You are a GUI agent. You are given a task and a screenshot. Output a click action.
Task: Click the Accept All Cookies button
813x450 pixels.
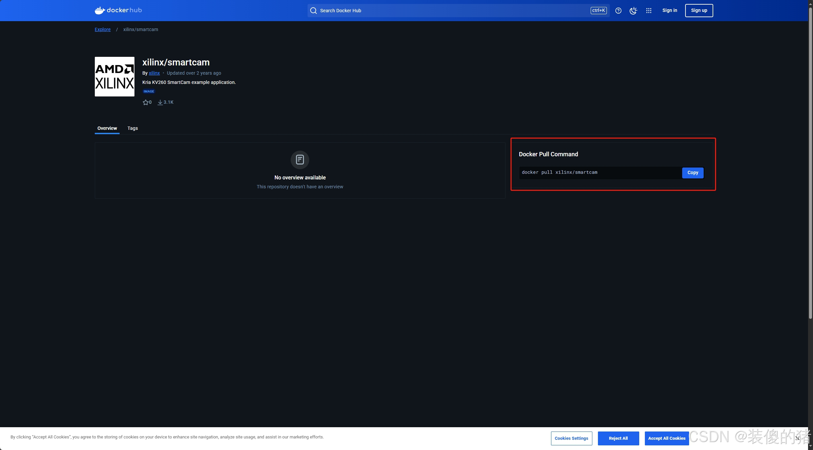click(666, 438)
